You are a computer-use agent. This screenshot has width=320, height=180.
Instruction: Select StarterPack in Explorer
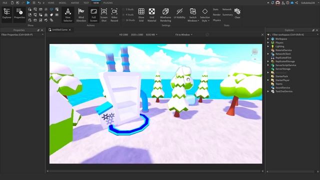coord(281,76)
